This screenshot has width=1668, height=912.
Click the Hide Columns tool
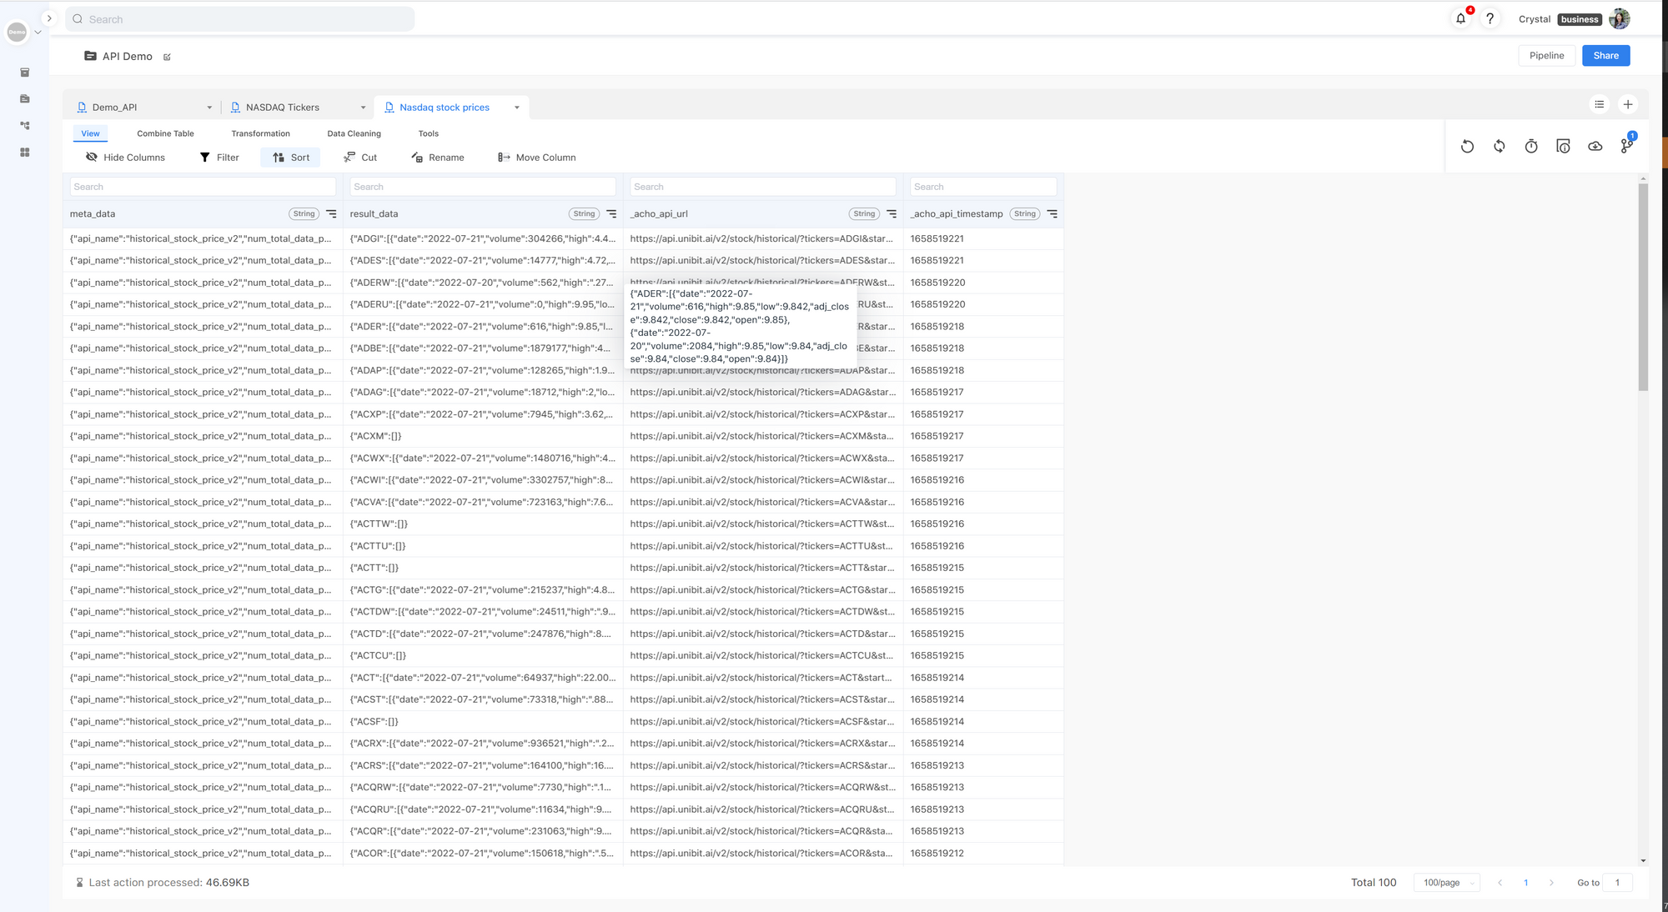tap(125, 158)
